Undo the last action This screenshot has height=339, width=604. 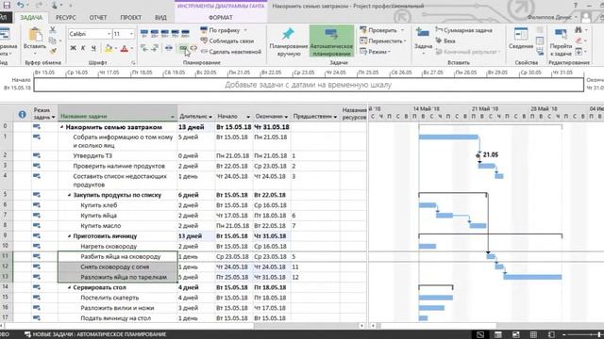(21, 5)
